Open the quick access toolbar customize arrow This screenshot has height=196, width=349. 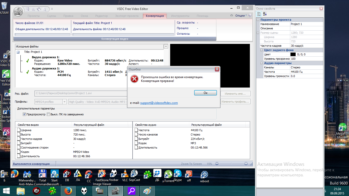[x=52, y=9]
